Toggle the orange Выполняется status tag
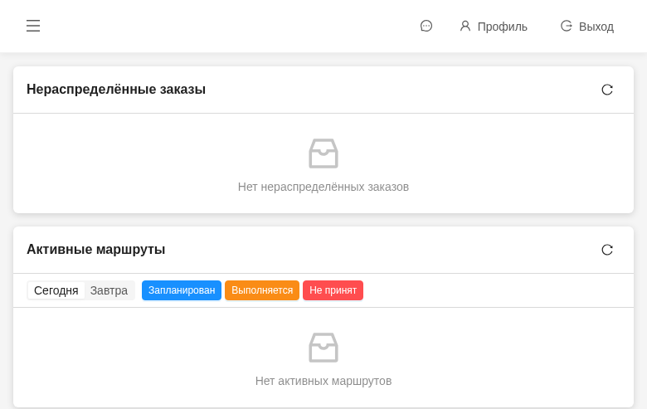Viewport: 647px width, 409px height. 262,290
